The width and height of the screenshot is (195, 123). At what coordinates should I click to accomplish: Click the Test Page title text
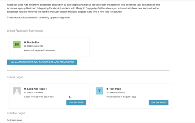point(115,89)
